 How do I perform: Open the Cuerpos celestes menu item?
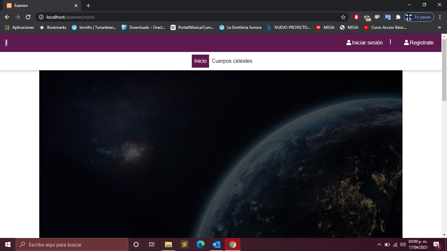[232, 61]
